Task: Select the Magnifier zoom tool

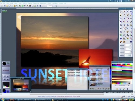Action: click(131, 32)
